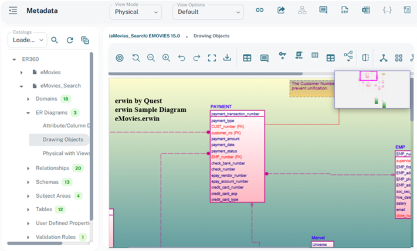Screen dimensions: 417x251
Task: Redo the diagram action
Action: (196, 57)
